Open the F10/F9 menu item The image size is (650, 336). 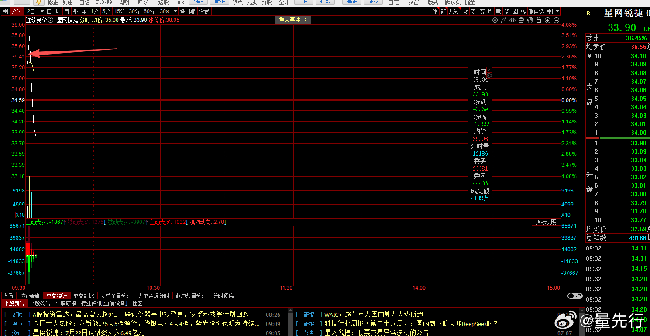pyautogui.click(x=104, y=3)
